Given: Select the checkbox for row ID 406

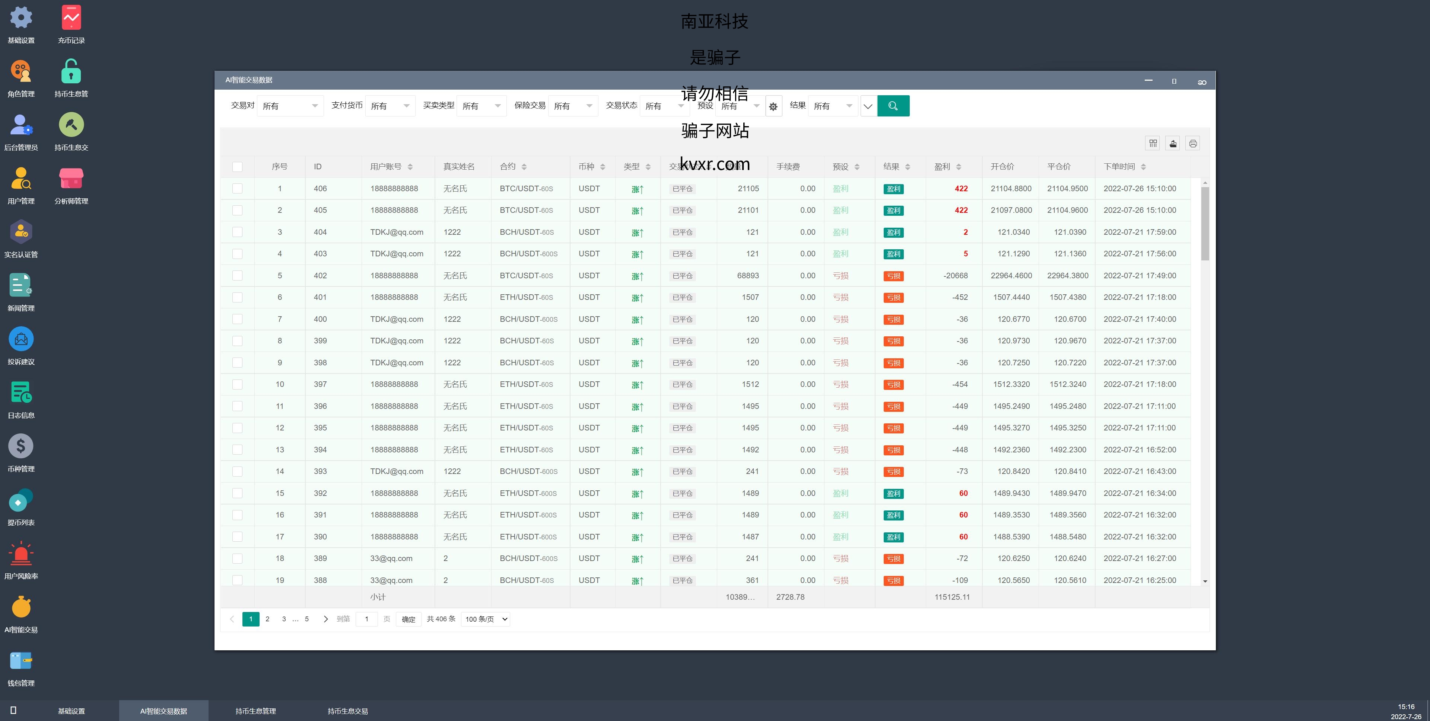Looking at the screenshot, I should [238, 189].
